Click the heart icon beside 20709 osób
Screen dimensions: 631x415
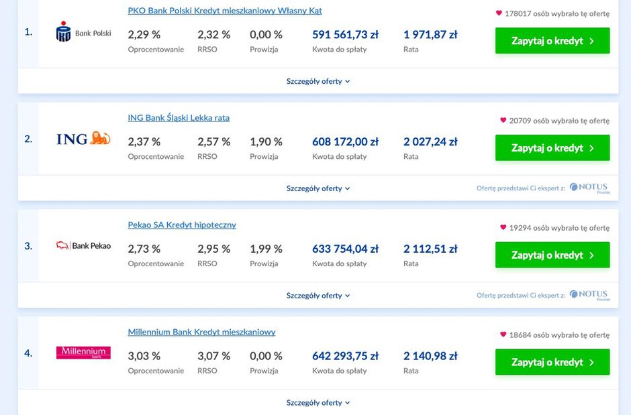(x=503, y=120)
